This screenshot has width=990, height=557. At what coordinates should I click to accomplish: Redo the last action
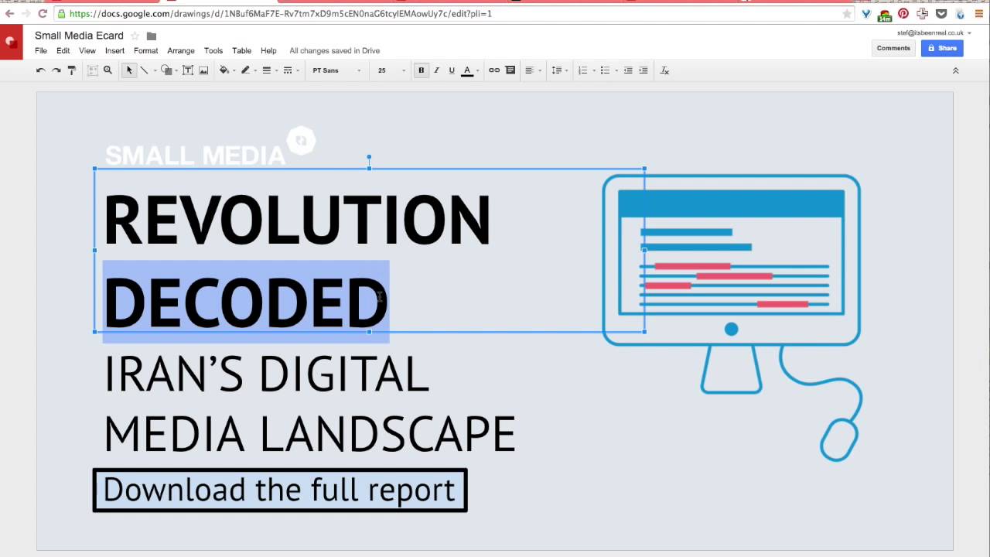pos(56,70)
